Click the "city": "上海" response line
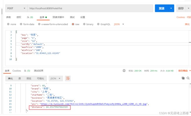The width and height of the screenshot is (191, 116). pyautogui.click(x=40, y=92)
